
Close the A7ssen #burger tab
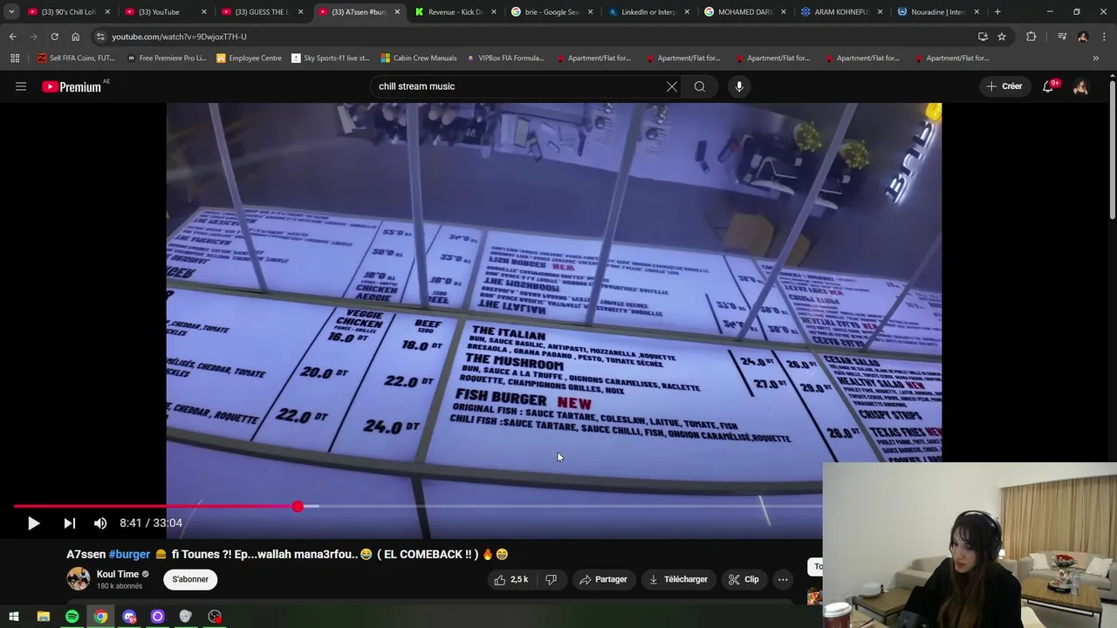point(397,12)
